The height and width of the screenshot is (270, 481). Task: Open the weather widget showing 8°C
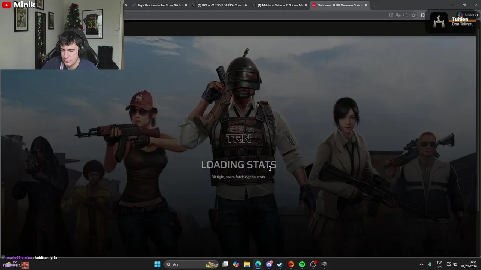coord(15,264)
